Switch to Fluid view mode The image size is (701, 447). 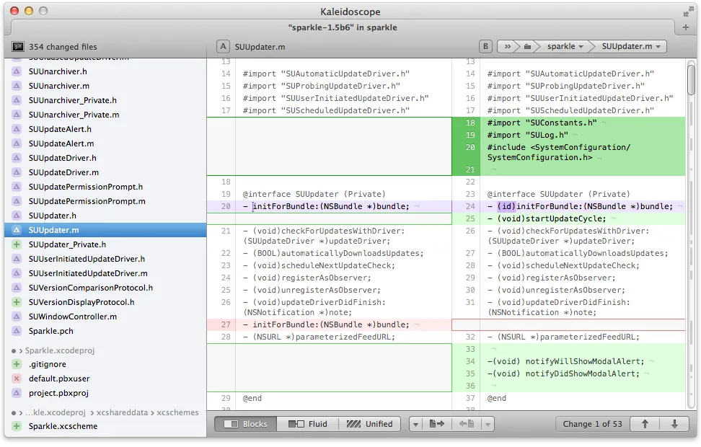click(x=307, y=424)
